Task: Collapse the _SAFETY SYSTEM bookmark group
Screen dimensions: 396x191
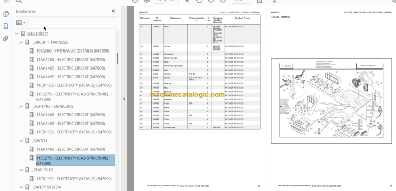Action: (21, 187)
